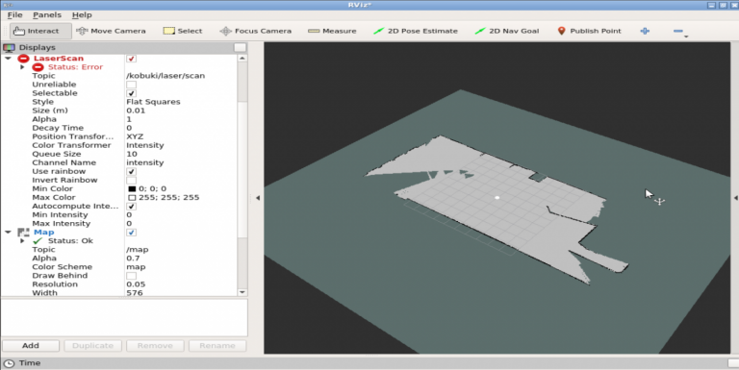
Task: Uncheck the LaserScan display checkbox
Action: [x=132, y=59]
